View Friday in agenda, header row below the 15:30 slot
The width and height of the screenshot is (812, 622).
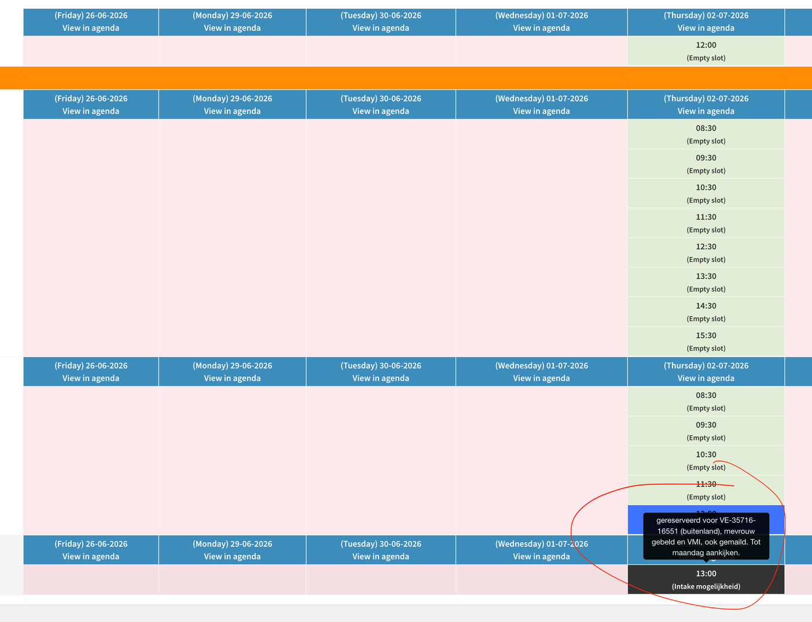(91, 378)
